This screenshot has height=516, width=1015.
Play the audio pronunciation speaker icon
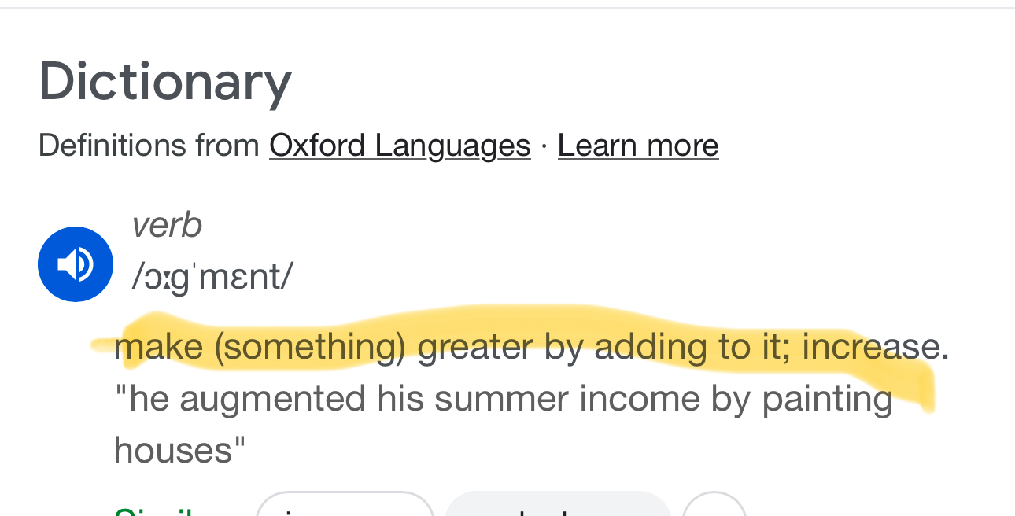click(76, 264)
